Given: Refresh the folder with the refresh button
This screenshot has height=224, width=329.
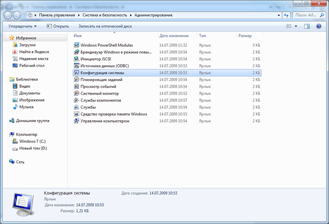Looking at the screenshot, I should [286, 15].
